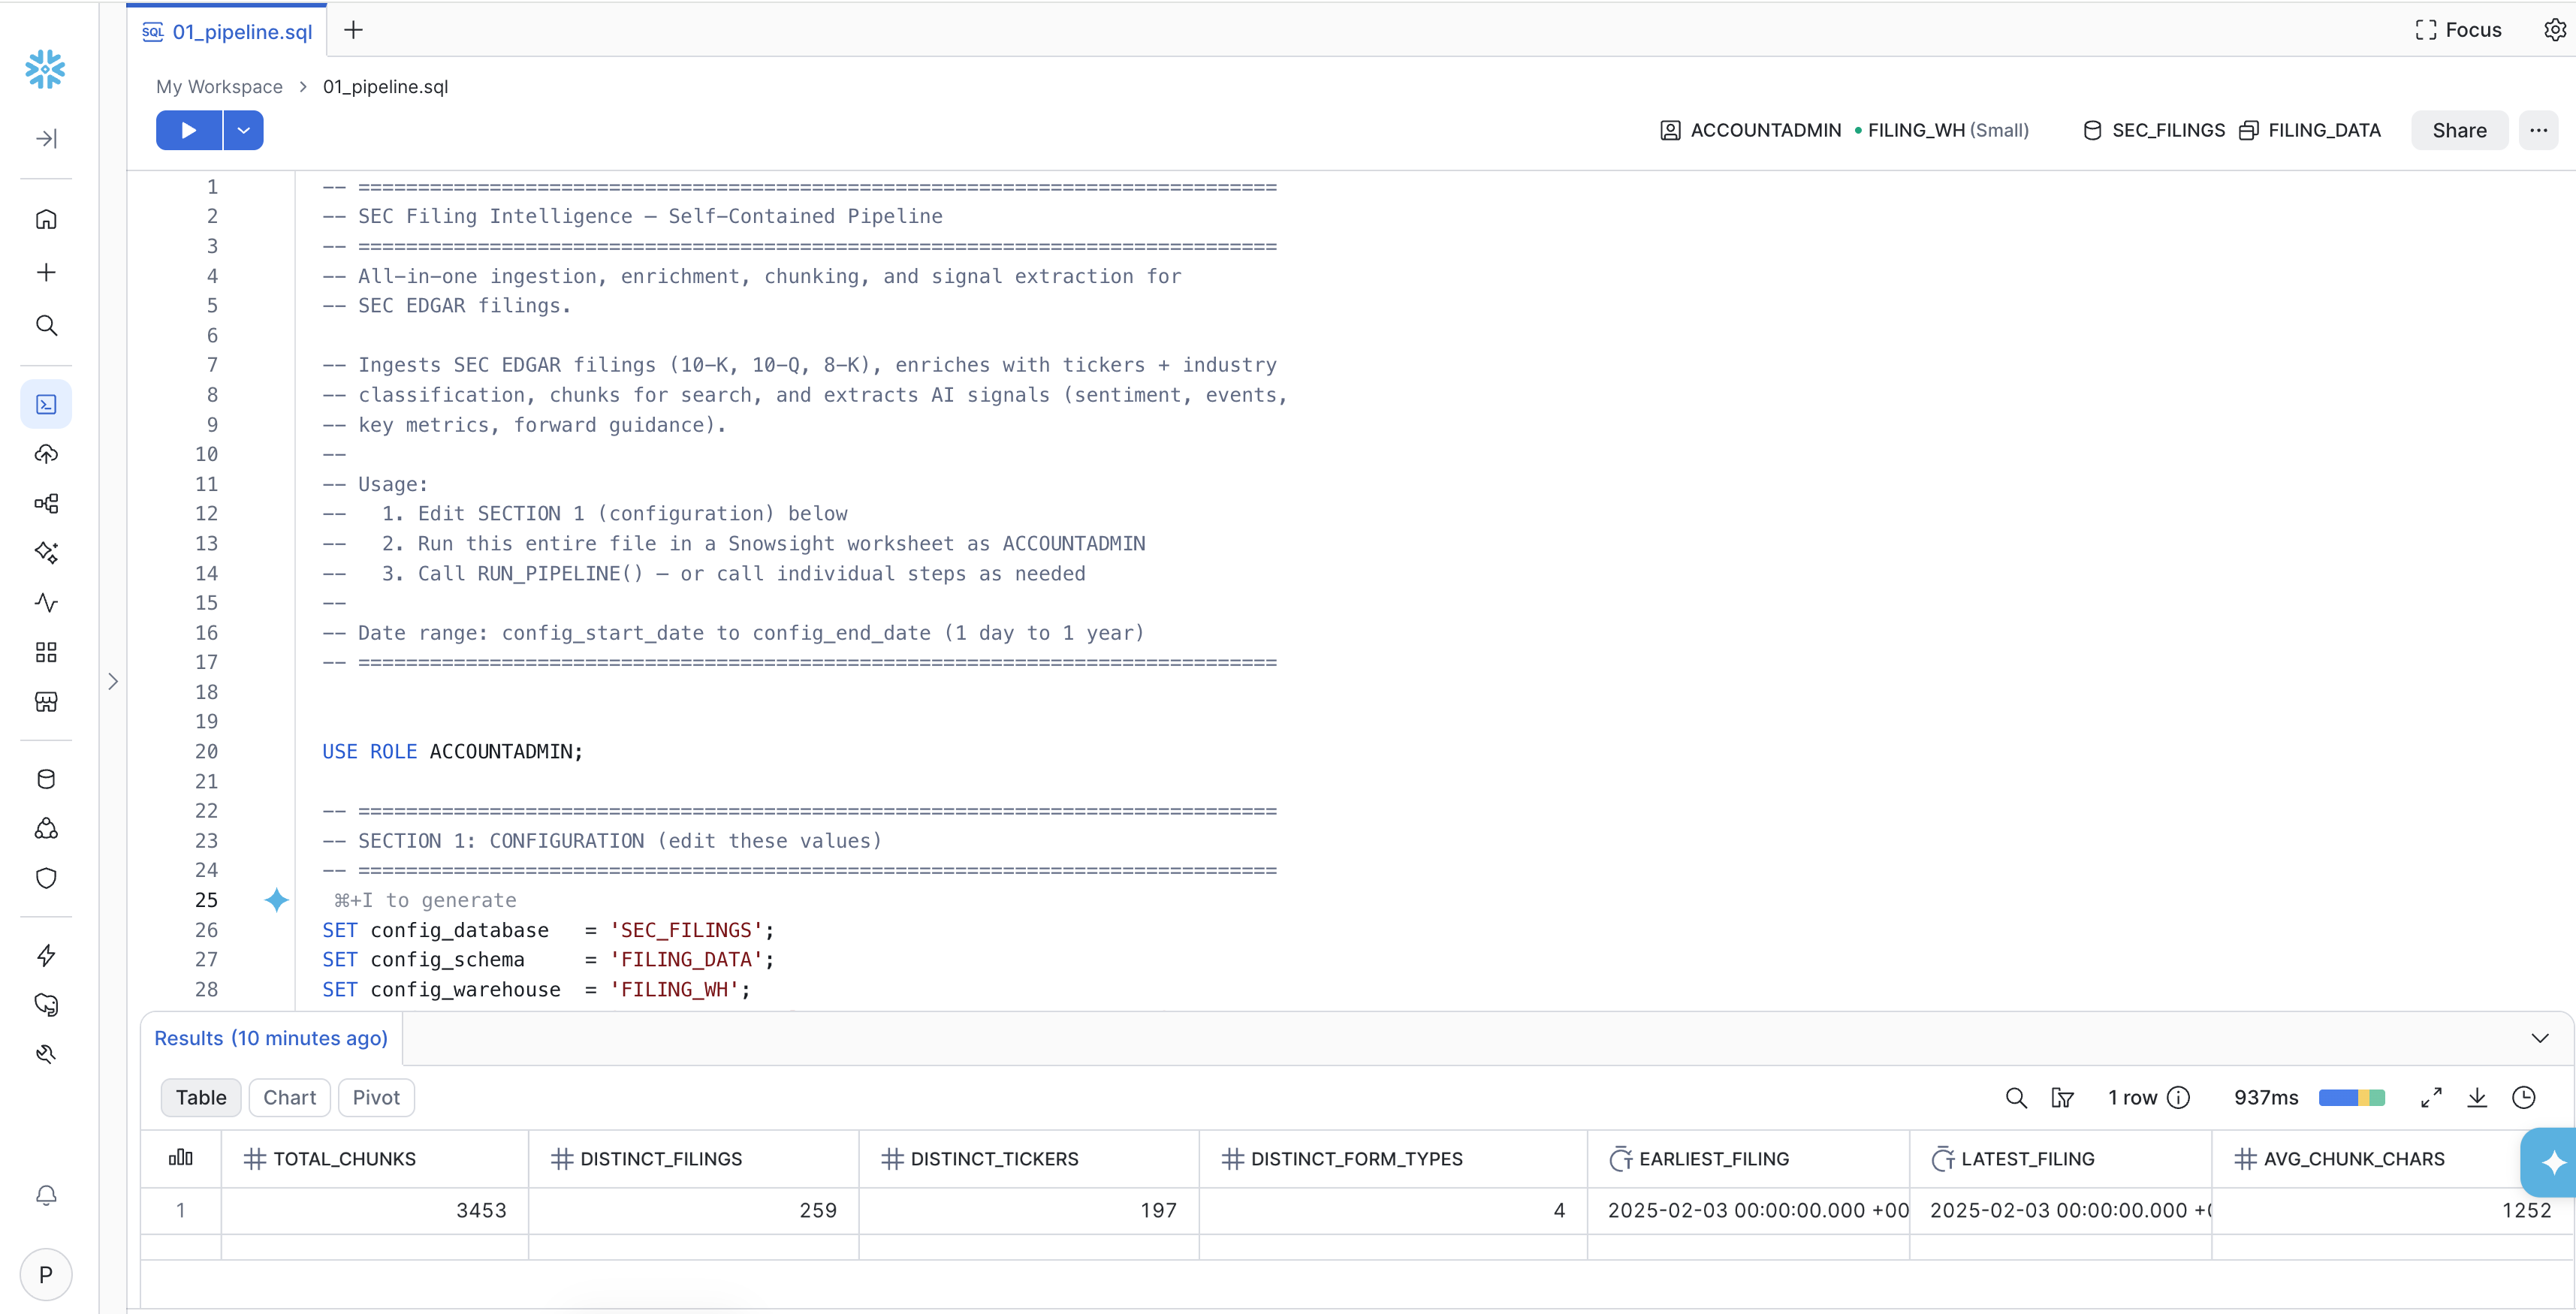The height and width of the screenshot is (1314, 2576).
Task: Open the FILING_DATA schema selector
Action: coord(2310,130)
